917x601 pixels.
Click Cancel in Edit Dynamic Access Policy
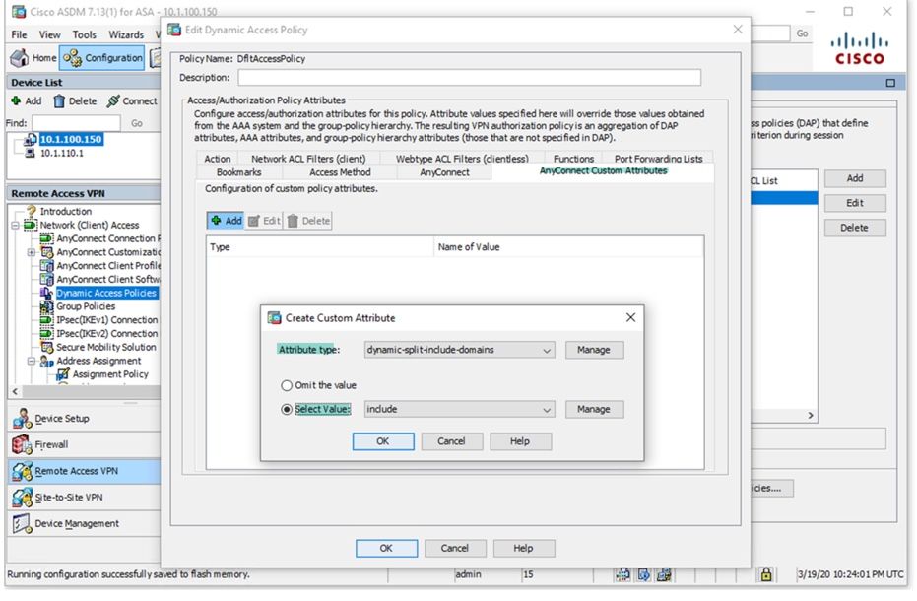(x=455, y=549)
